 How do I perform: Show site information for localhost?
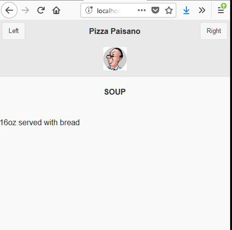[x=89, y=10]
